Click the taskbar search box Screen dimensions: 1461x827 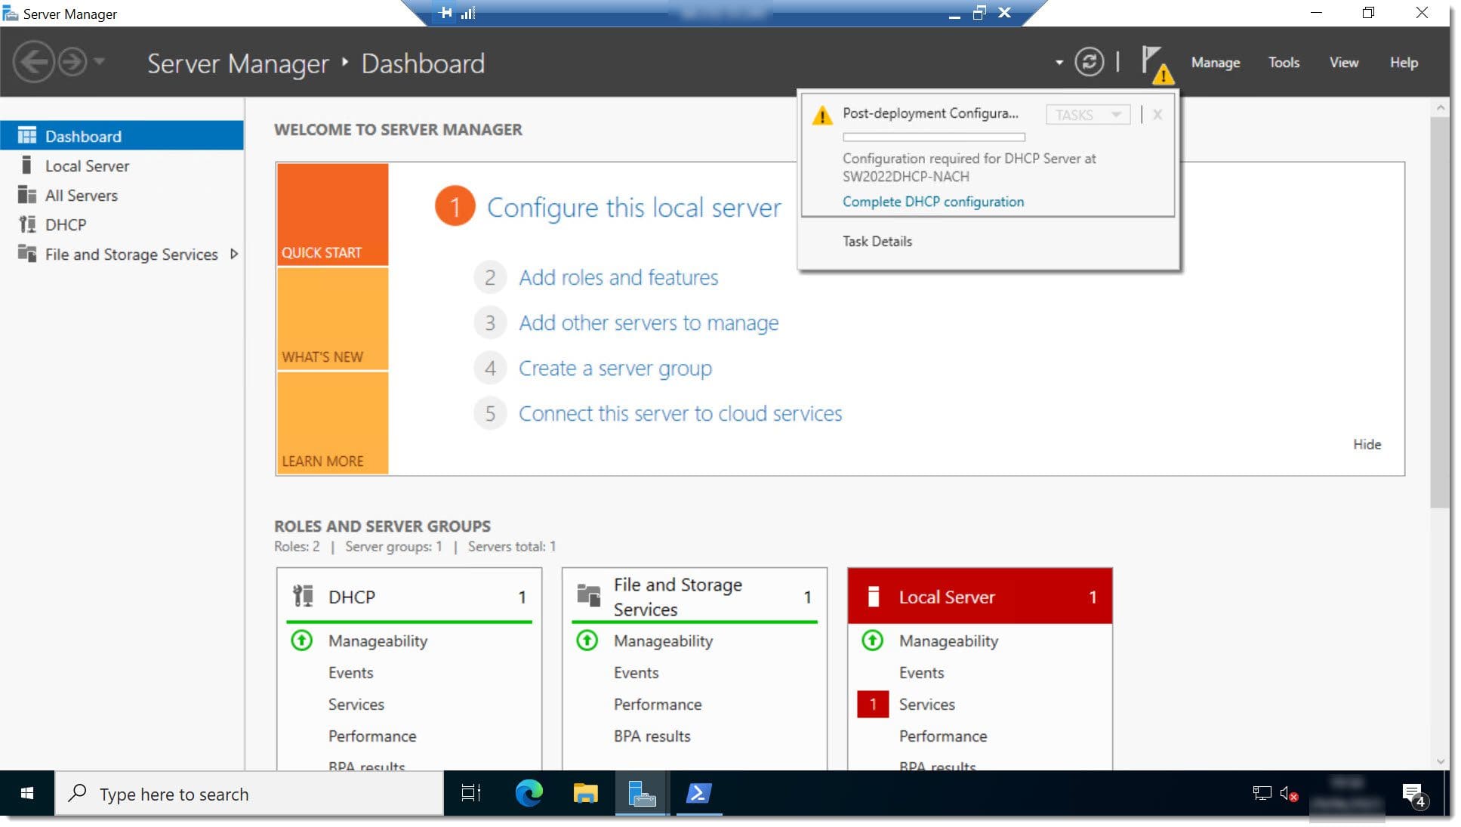249,794
